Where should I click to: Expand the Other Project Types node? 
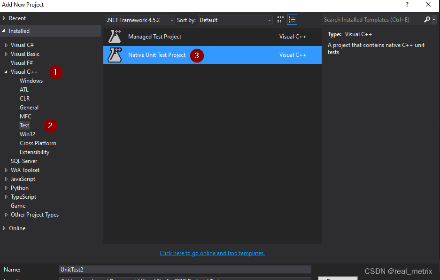click(x=6, y=215)
